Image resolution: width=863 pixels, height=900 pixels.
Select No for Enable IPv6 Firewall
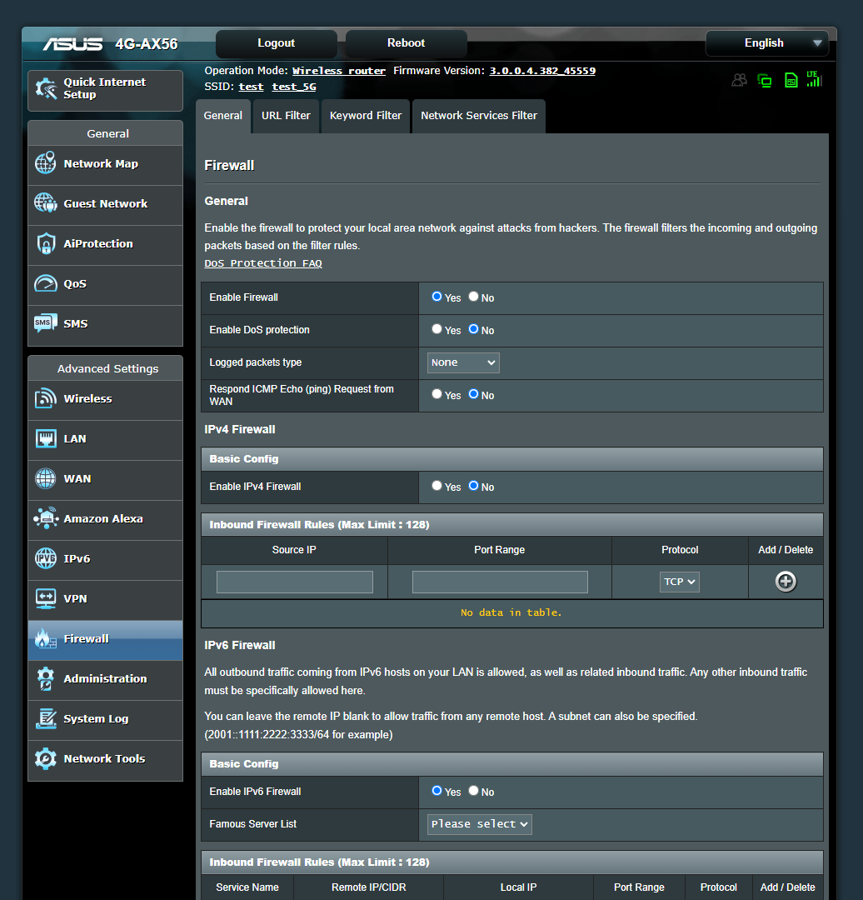tap(473, 790)
